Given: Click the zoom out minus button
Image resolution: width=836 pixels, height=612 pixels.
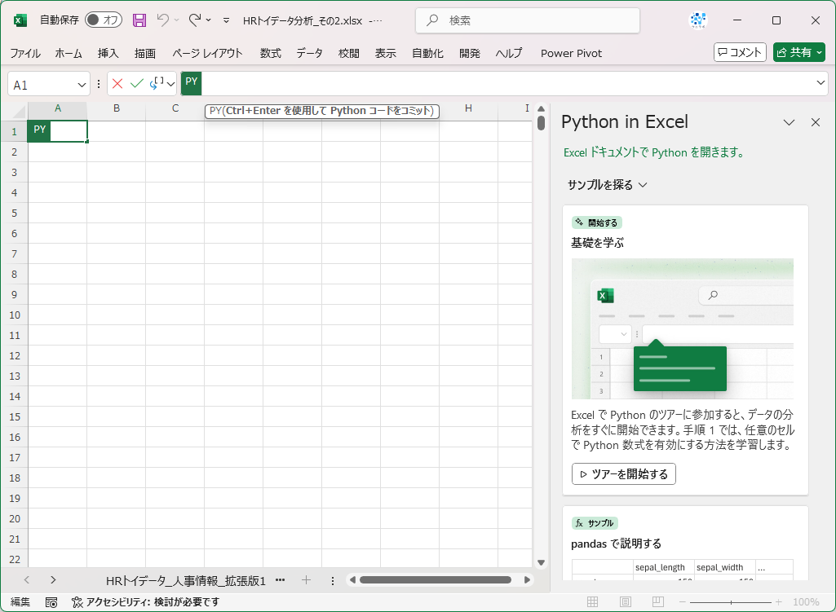Looking at the screenshot, I should (683, 602).
